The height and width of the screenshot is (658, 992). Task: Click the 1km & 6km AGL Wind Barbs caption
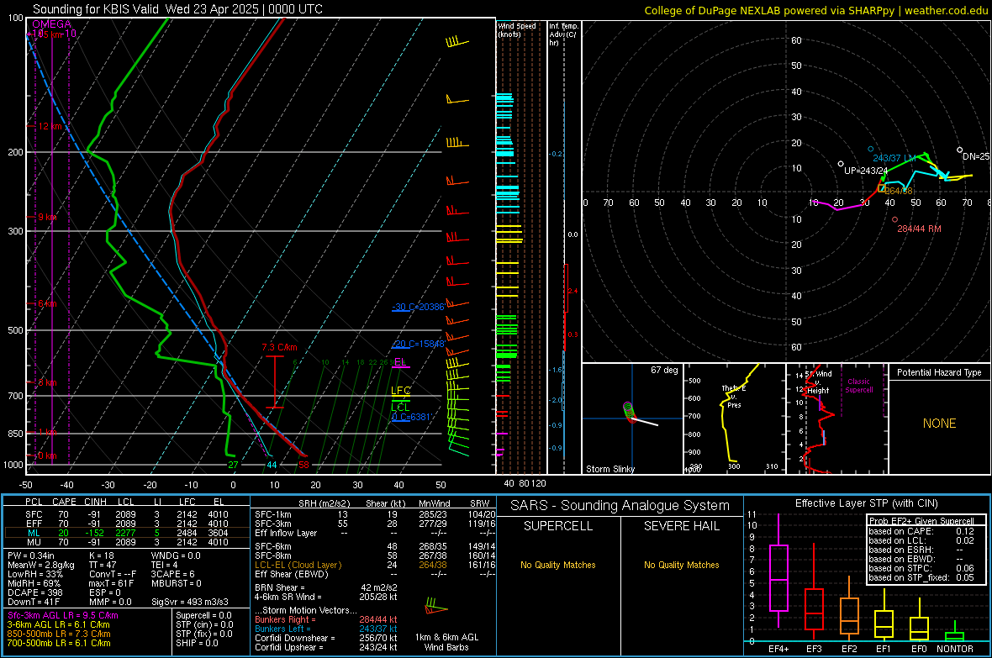coord(446,642)
